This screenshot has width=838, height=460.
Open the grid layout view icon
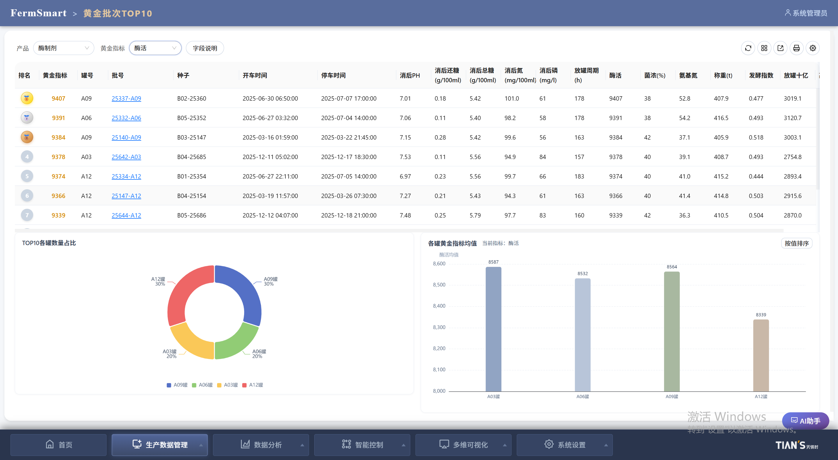[x=764, y=48]
